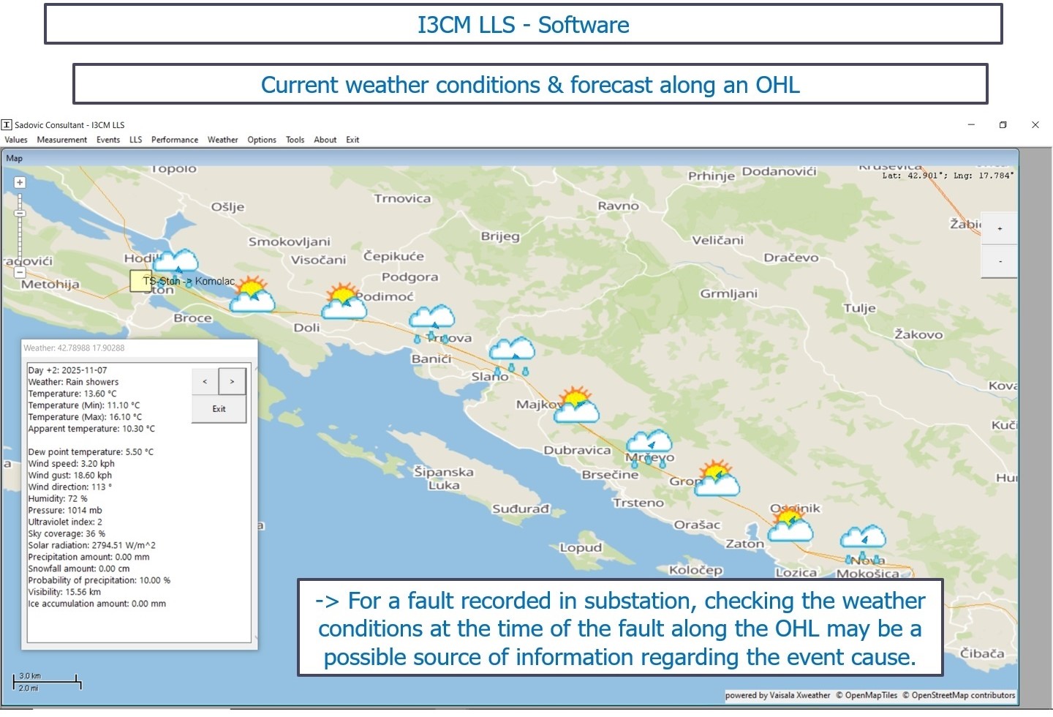Zoom out using the right-side minus button

pos(1000,261)
